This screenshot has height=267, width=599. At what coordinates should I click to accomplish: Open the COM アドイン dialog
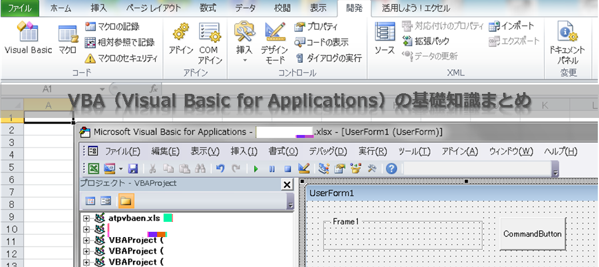209,43
